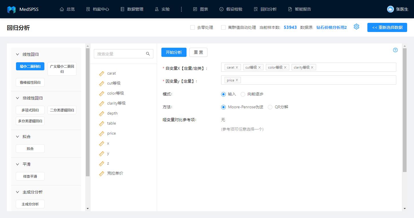
Task: Open the 张医生 user avatar
Action: [x=390, y=9]
